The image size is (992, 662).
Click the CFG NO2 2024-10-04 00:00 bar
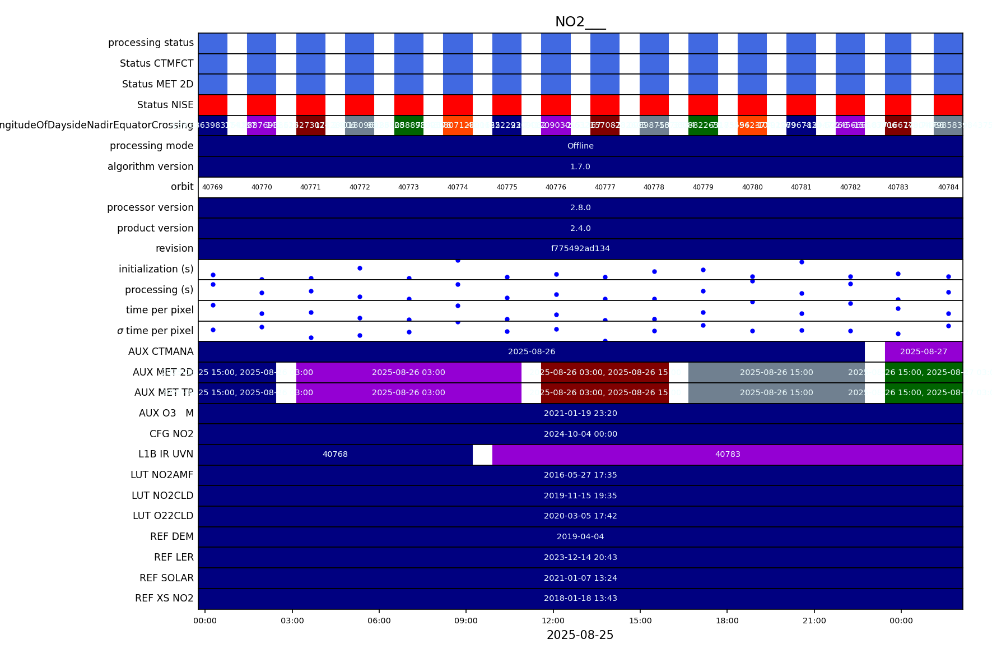(580, 434)
